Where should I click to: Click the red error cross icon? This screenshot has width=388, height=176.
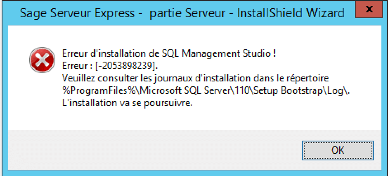click(x=42, y=60)
